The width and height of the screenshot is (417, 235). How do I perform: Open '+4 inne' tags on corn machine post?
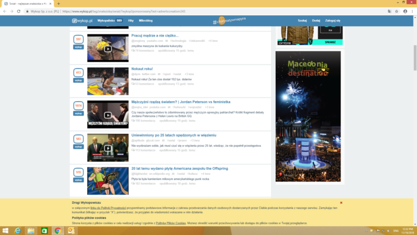[x=213, y=41]
